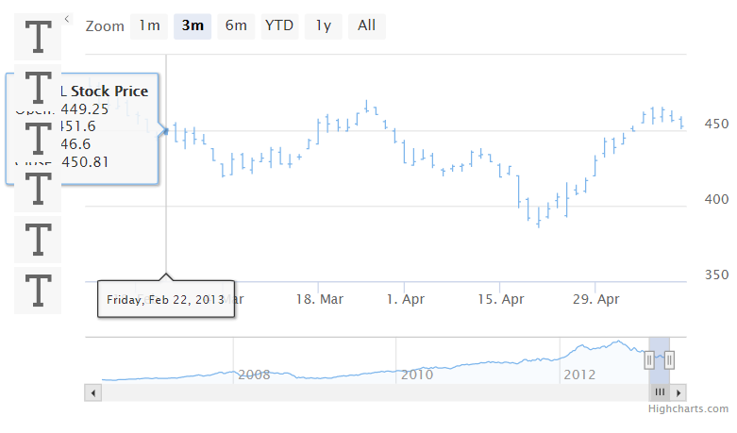737x433 pixels.
Task: Click the '18. Mar' x-axis label
Action: [320, 299]
